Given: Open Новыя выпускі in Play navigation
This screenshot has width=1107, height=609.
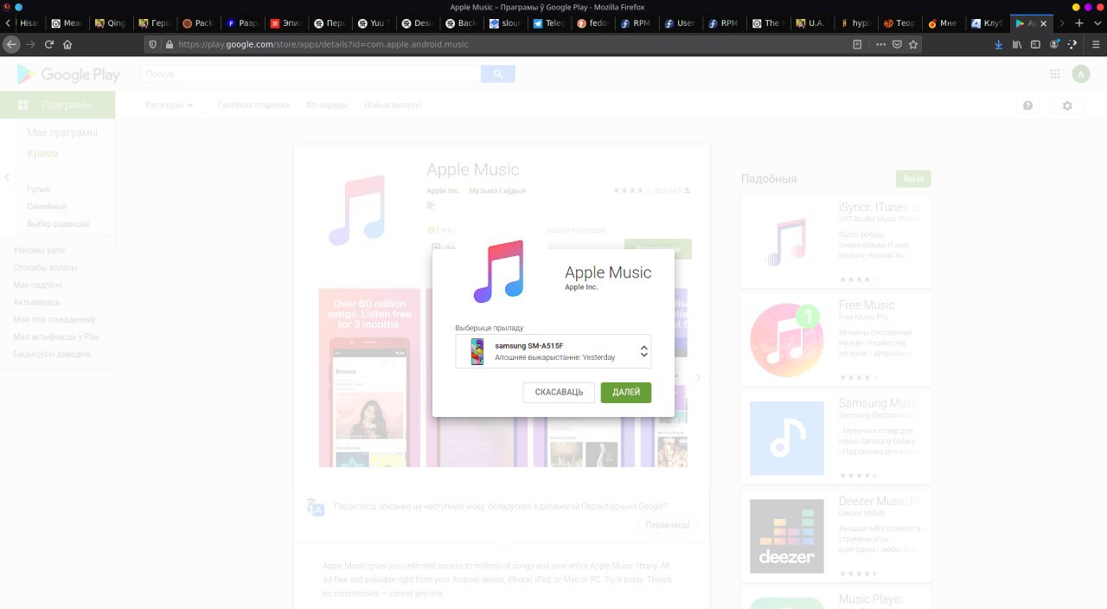Looking at the screenshot, I should coord(393,106).
